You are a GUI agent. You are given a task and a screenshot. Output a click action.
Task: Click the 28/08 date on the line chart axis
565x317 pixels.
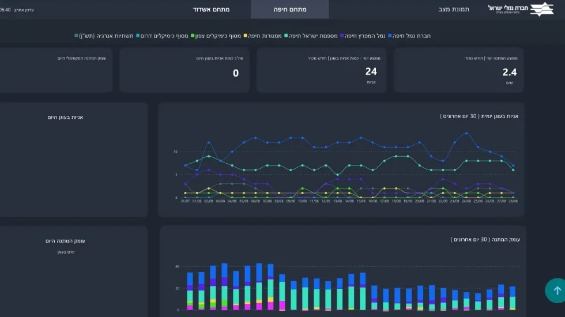[x=513, y=201]
